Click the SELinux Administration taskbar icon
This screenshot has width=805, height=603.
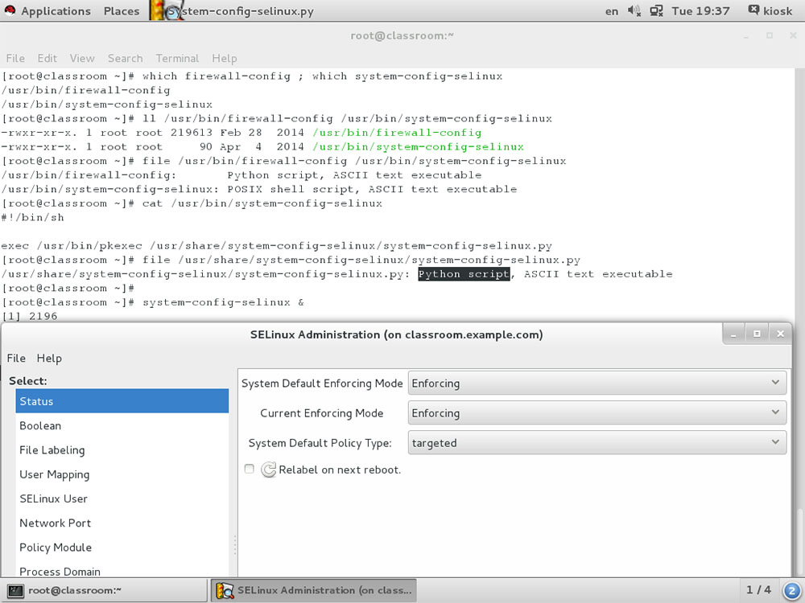(x=225, y=591)
